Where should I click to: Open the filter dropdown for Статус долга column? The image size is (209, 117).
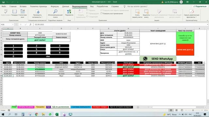click(138, 63)
